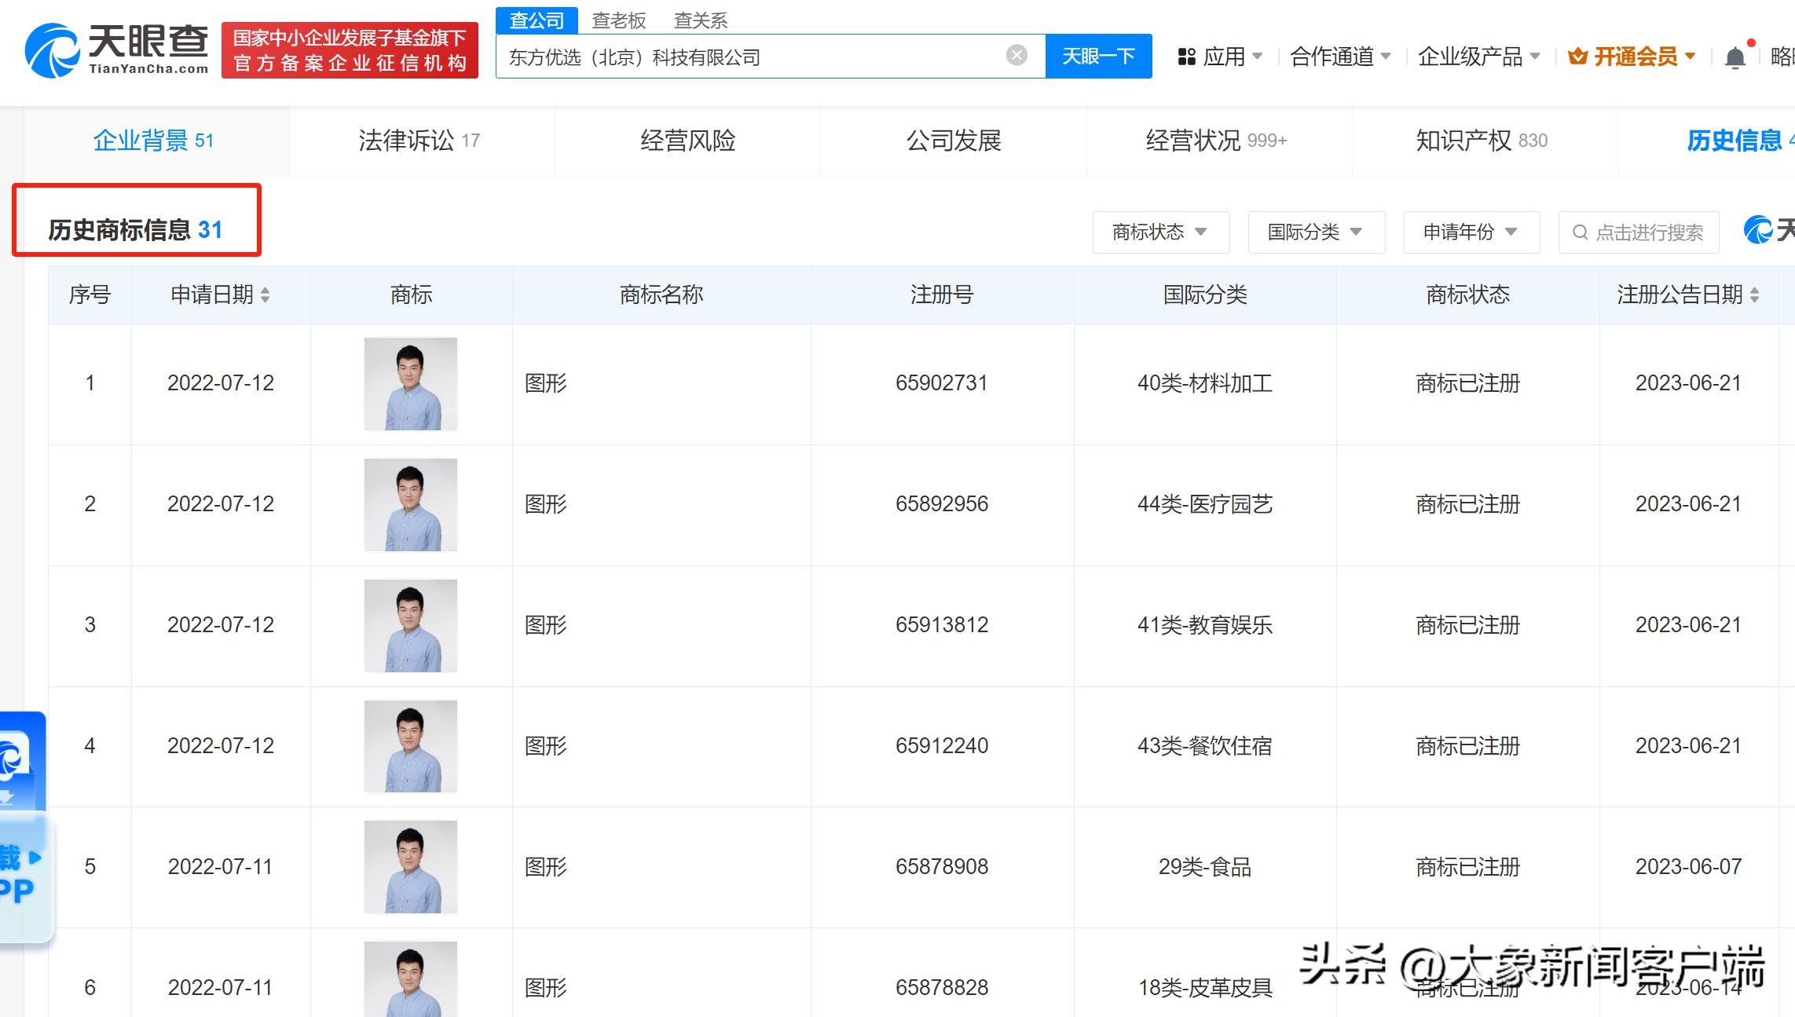Open trademark image in row 4
The image size is (1795, 1017).
pyautogui.click(x=411, y=747)
